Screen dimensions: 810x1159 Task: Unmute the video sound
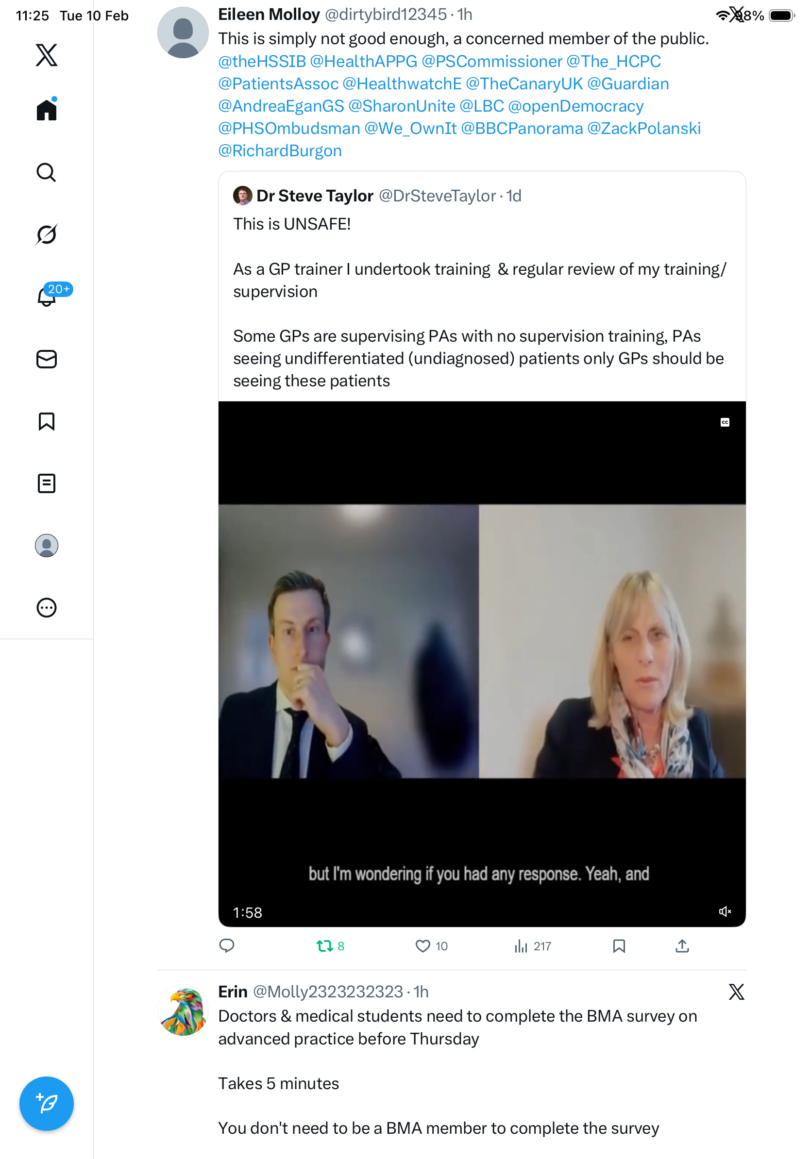[x=725, y=911]
